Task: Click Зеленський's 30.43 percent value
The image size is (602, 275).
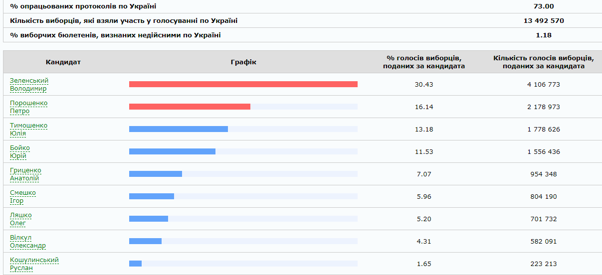Action: pyautogui.click(x=424, y=85)
